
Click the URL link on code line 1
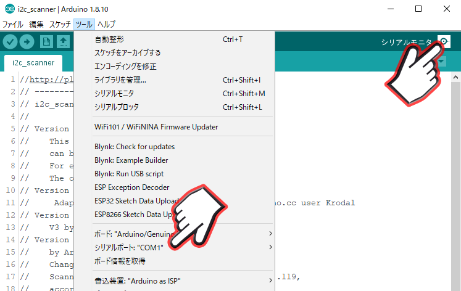point(51,80)
